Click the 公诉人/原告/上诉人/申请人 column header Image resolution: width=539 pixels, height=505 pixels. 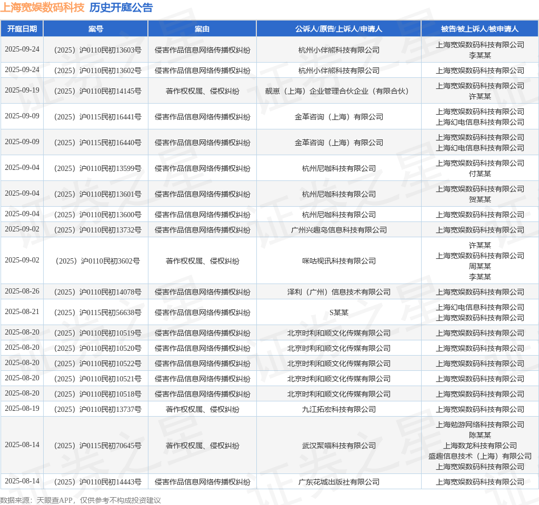click(x=338, y=29)
